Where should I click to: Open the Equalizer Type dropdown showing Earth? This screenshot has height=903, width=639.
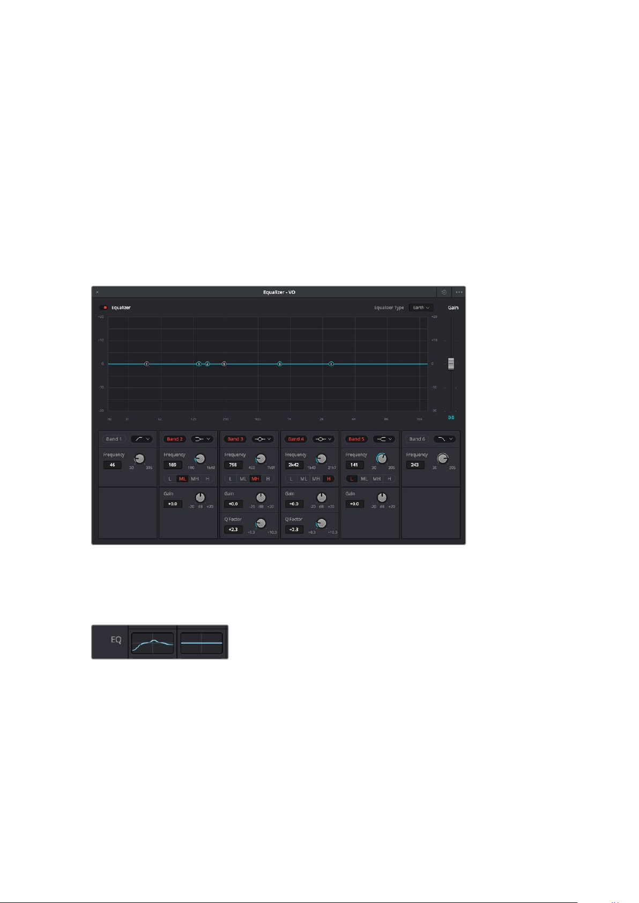click(x=421, y=308)
